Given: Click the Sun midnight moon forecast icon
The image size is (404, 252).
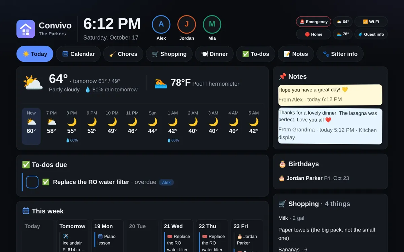Looking at the screenshot, I should 153,122.
